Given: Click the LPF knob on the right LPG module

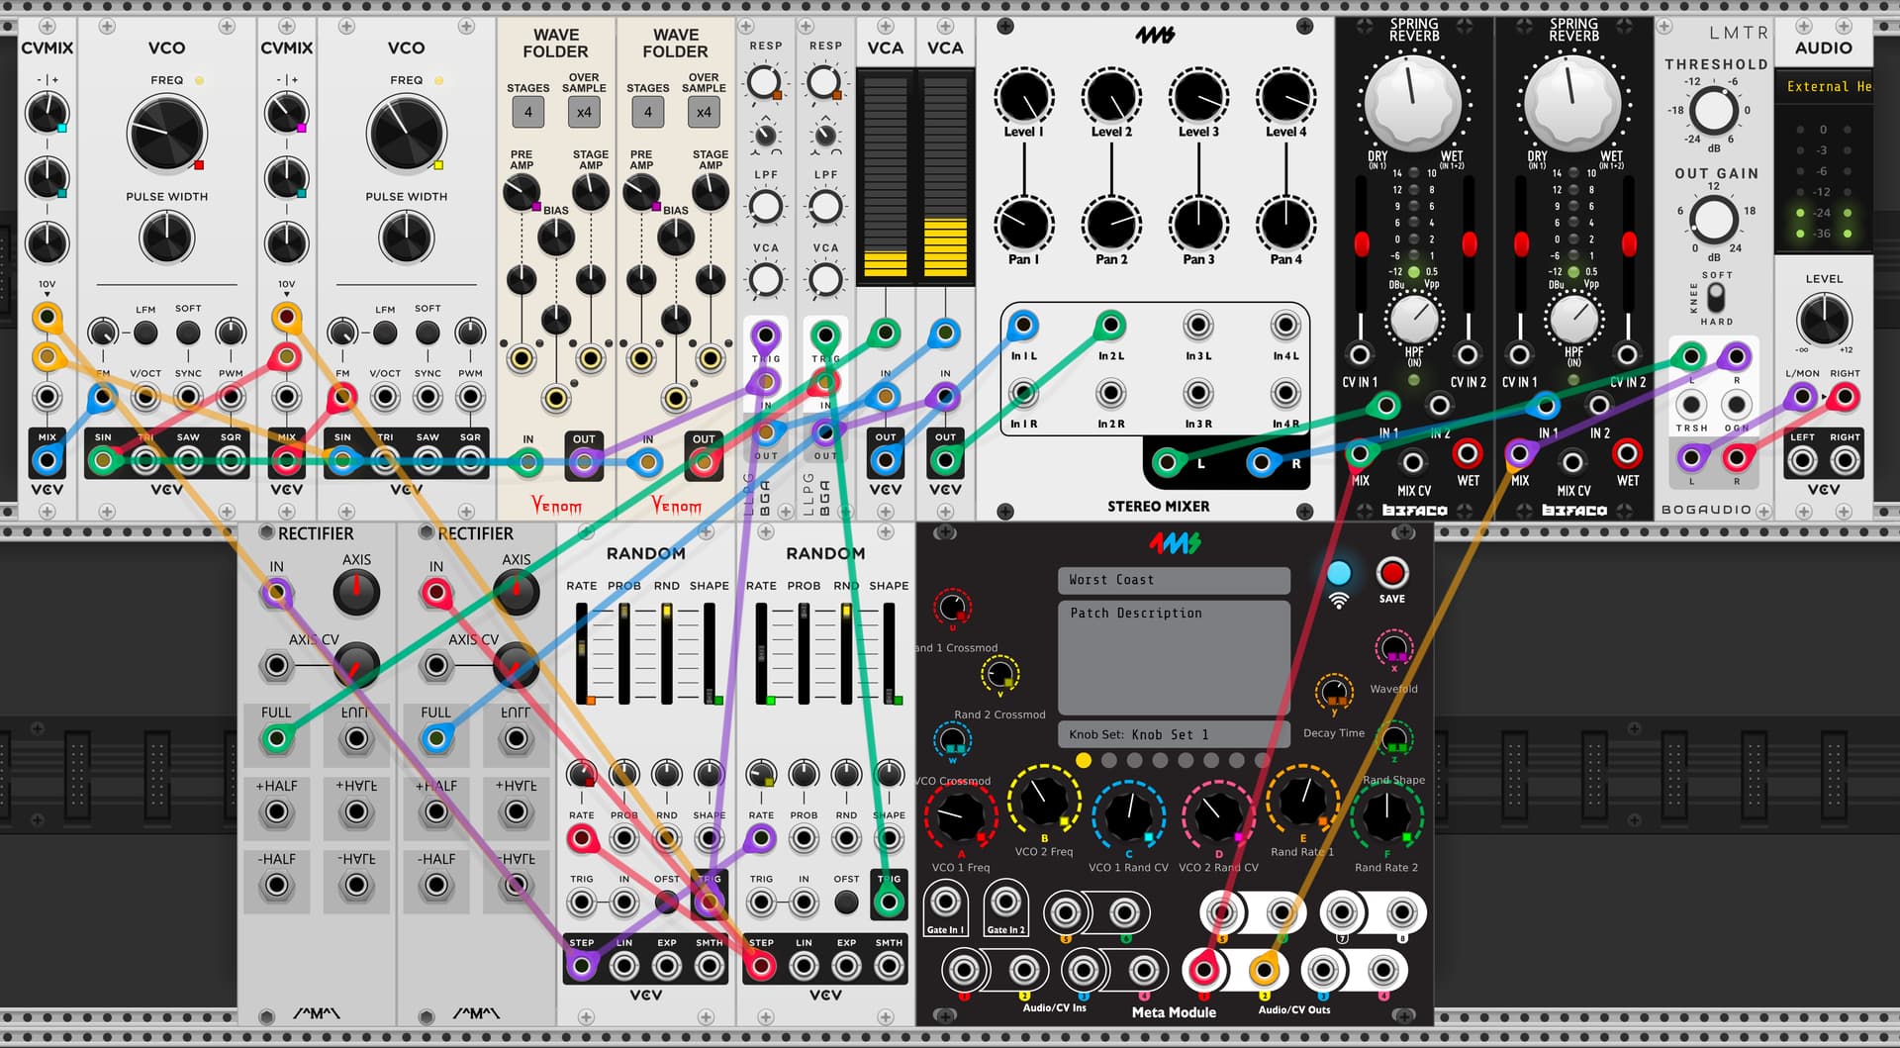Looking at the screenshot, I should pyautogui.click(x=825, y=207).
